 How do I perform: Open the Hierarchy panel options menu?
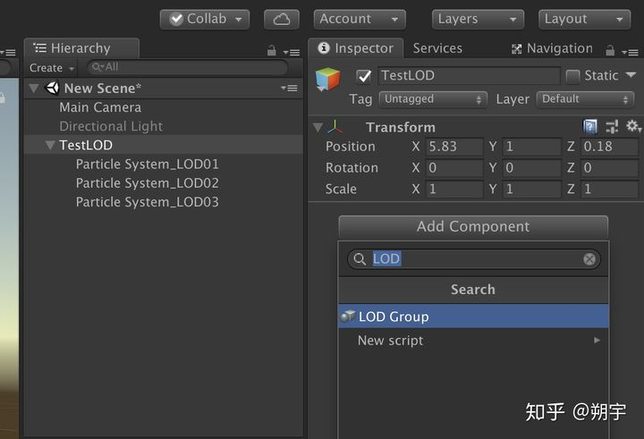[x=292, y=52]
